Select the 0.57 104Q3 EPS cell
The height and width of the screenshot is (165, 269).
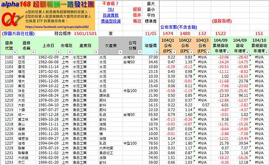click(205, 105)
